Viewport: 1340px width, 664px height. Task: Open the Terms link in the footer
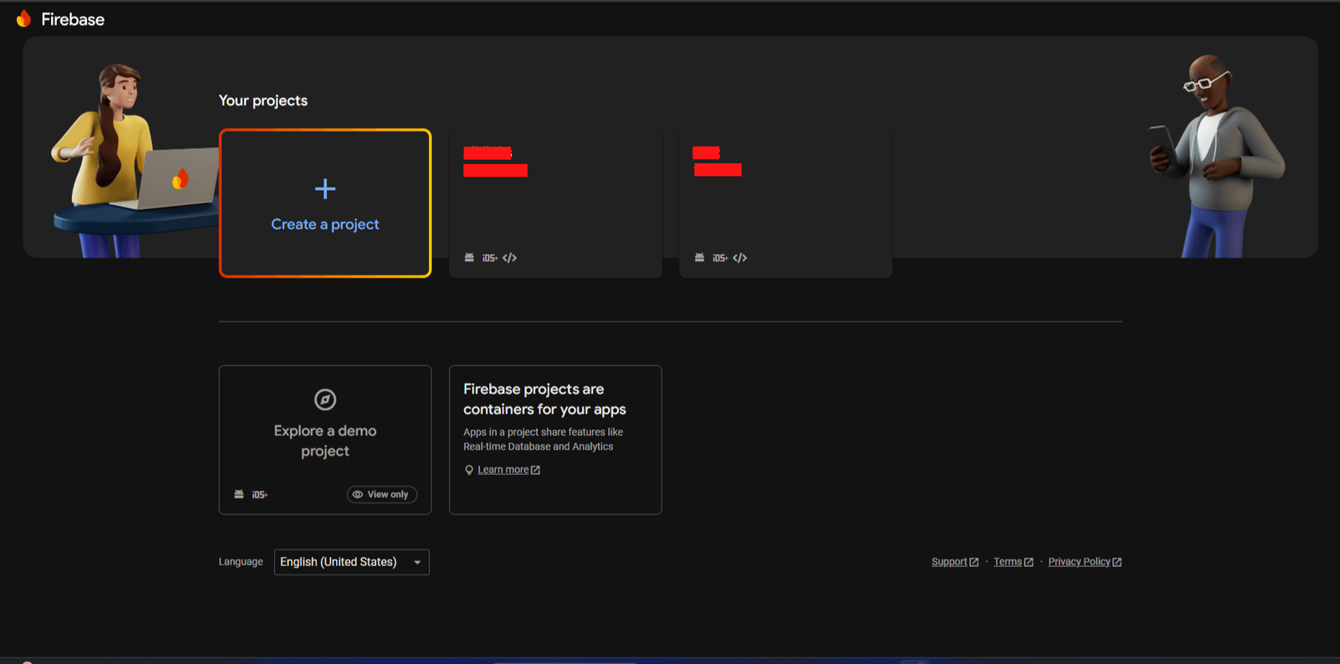point(1008,562)
